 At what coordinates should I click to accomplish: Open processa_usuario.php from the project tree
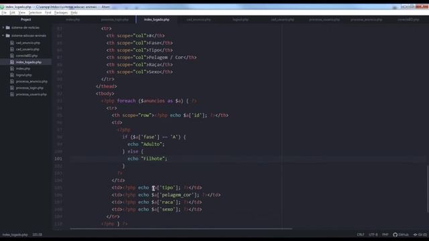pyautogui.click(x=32, y=94)
